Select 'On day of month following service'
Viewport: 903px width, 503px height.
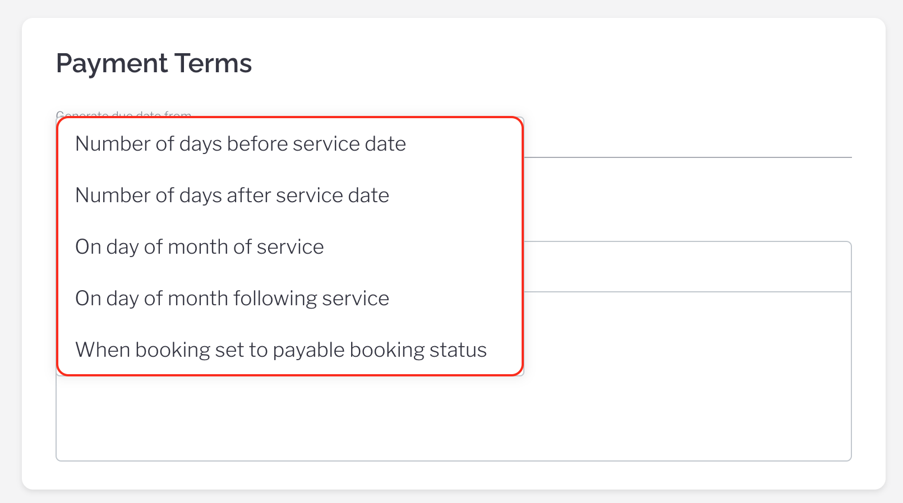232,299
